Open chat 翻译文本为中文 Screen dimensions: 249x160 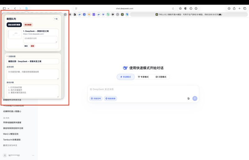click(10, 145)
